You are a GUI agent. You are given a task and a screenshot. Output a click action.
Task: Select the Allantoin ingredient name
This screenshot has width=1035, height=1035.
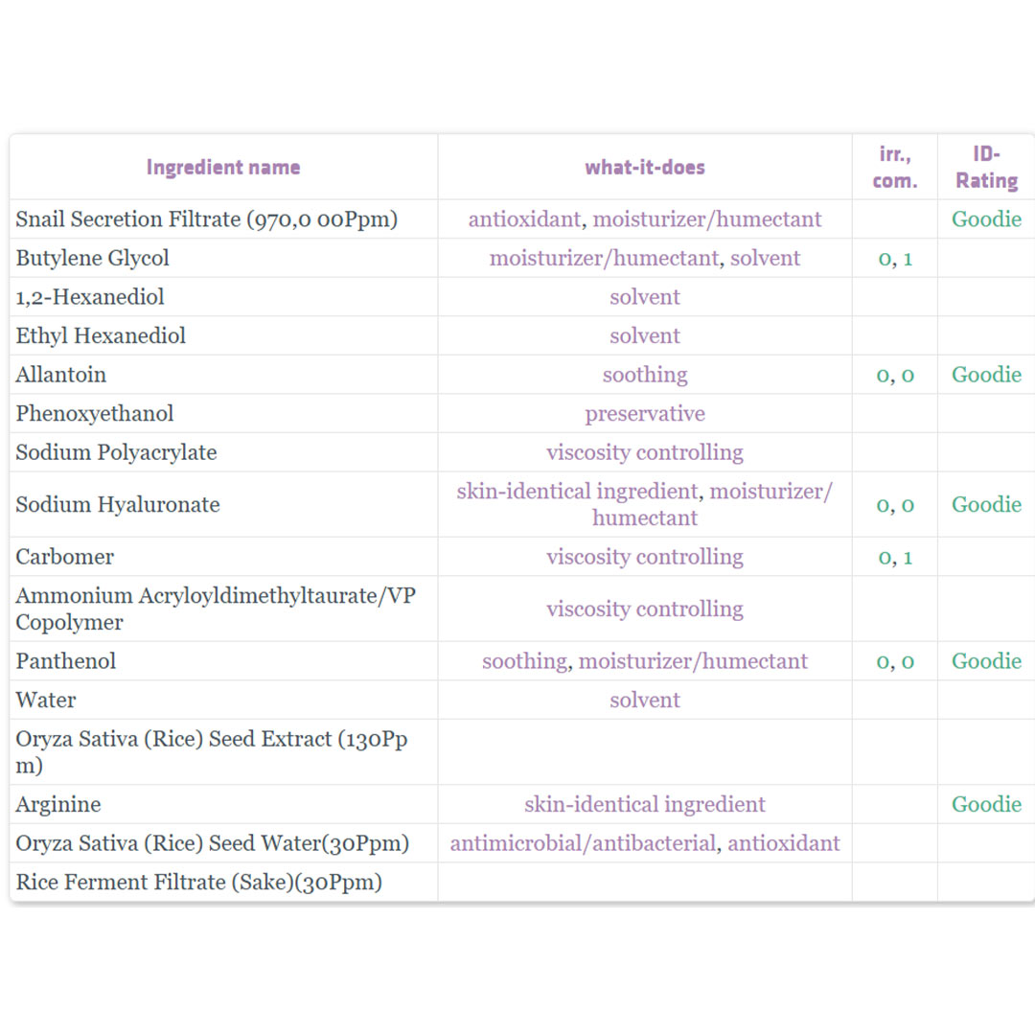(60, 375)
